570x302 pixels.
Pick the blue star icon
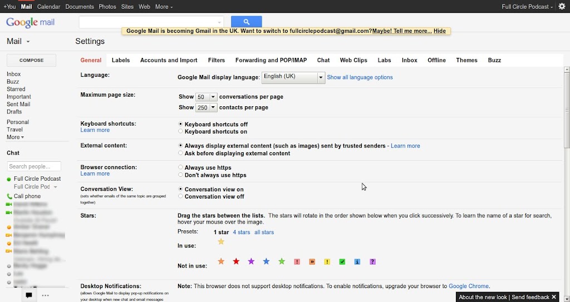coord(267,261)
